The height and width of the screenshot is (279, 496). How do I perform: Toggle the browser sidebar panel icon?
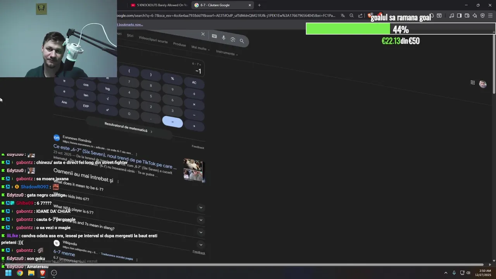(459, 15)
